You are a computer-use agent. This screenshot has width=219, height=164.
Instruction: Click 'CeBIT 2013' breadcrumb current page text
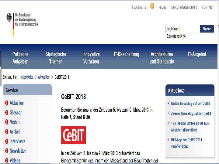[62, 77]
